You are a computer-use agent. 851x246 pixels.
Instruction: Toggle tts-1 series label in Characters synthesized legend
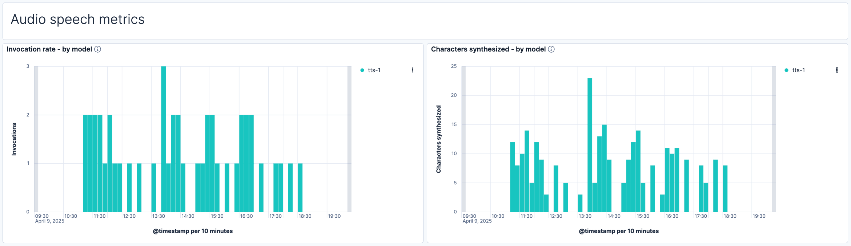(x=798, y=70)
